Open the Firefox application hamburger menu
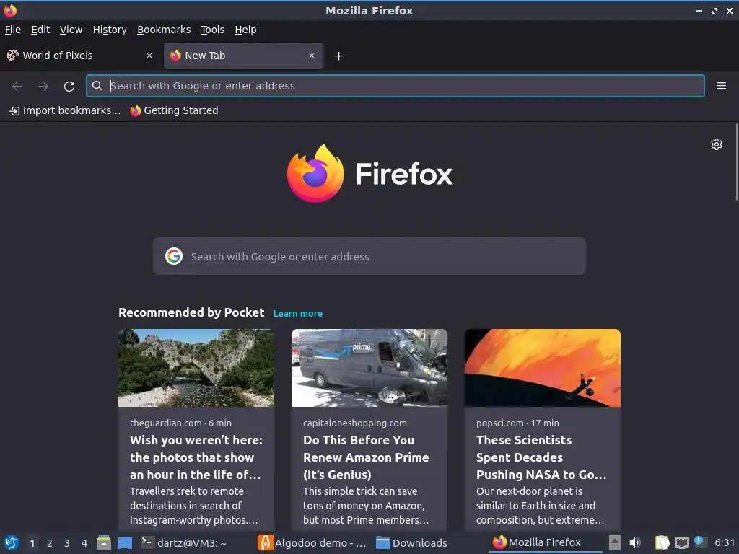Screen dimensions: 739x554 point(721,86)
